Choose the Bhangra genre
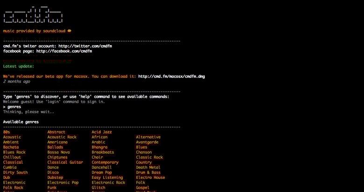This screenshot has height=192, width=364. point(99,147)
